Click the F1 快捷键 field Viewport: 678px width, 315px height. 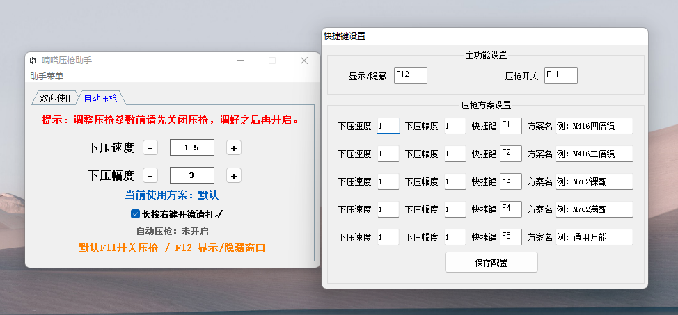pyautogui.click(x=510, y=126)
